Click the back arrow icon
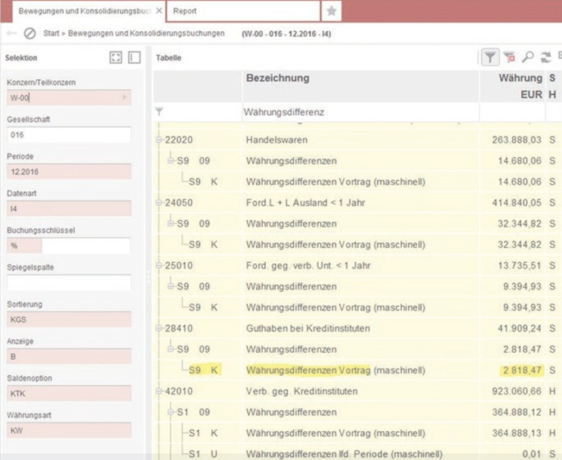 [12, 33]
